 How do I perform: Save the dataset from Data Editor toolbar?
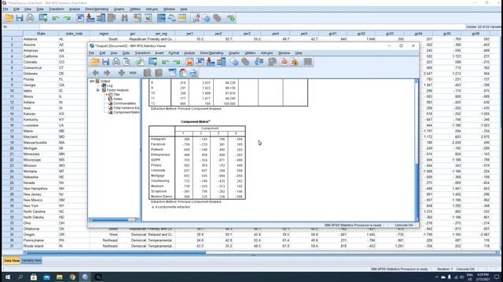point(20,18)
